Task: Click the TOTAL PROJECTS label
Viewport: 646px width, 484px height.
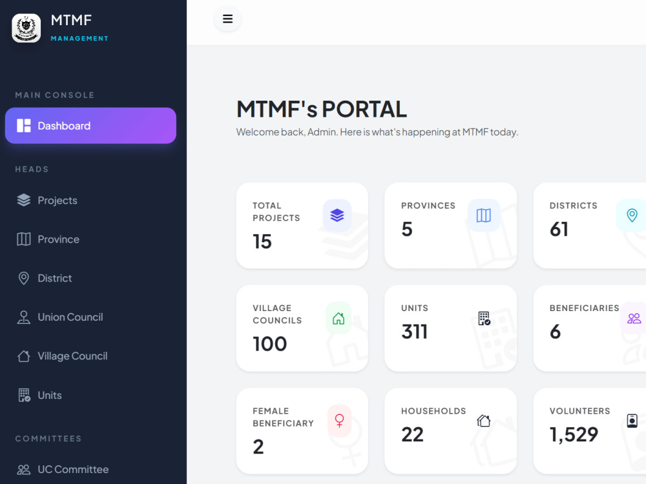Action: click(x=276, y=212)
